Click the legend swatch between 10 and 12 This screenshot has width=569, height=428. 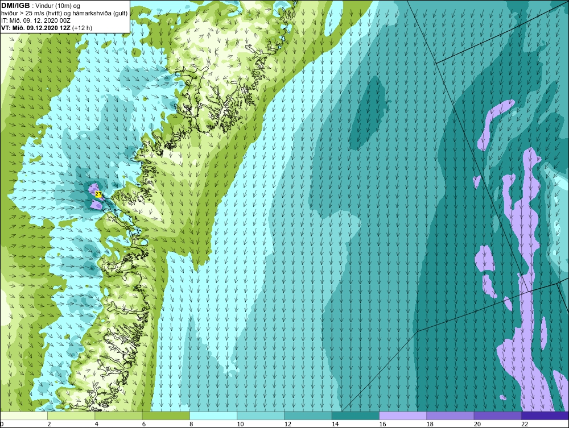261,415
